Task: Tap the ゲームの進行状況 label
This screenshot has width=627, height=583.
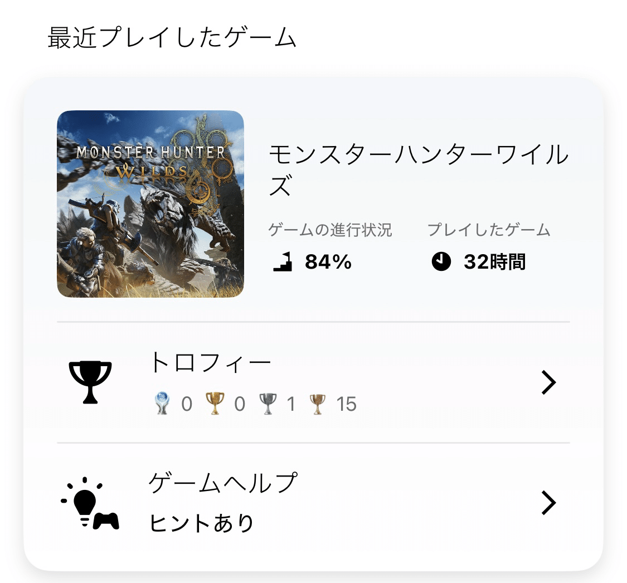Action: (x=330, y=229)
